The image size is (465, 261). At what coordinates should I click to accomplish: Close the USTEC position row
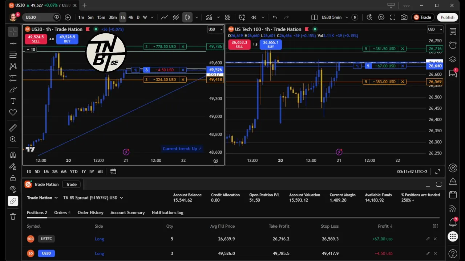click(435, 239)
